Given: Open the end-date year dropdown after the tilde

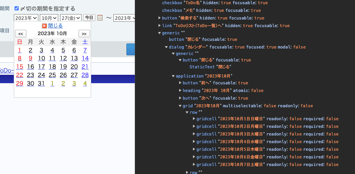Looking at the screenshot, I should point(124,18).
